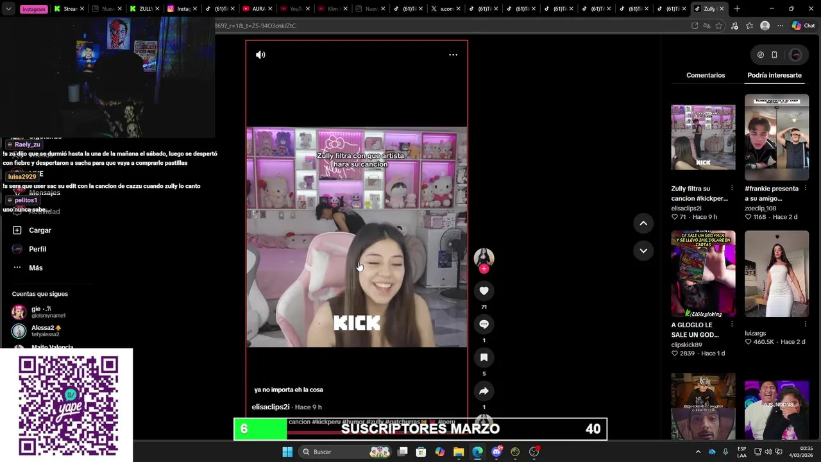Open the browser profile avatar

point(765,26)
